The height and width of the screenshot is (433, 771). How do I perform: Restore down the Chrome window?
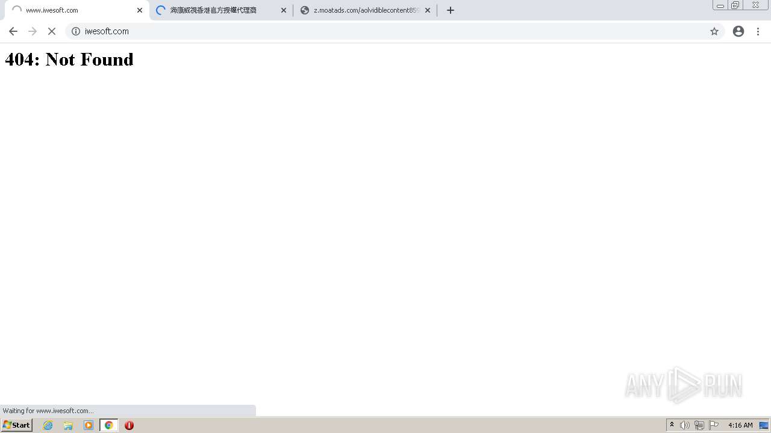point(735,5)
